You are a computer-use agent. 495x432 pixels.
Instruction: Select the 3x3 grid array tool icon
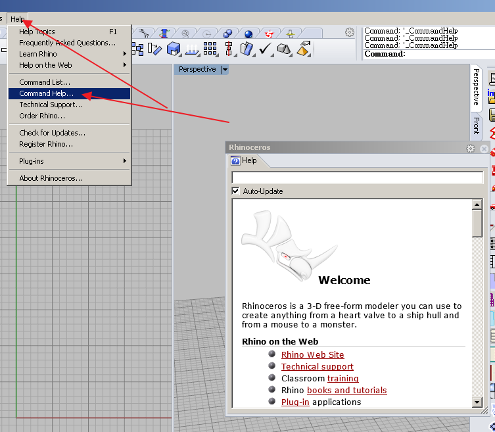pos(210,49)
